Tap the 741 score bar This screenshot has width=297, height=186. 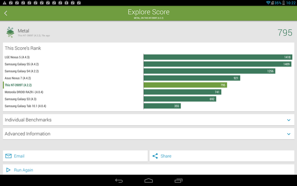pos(183,92)
